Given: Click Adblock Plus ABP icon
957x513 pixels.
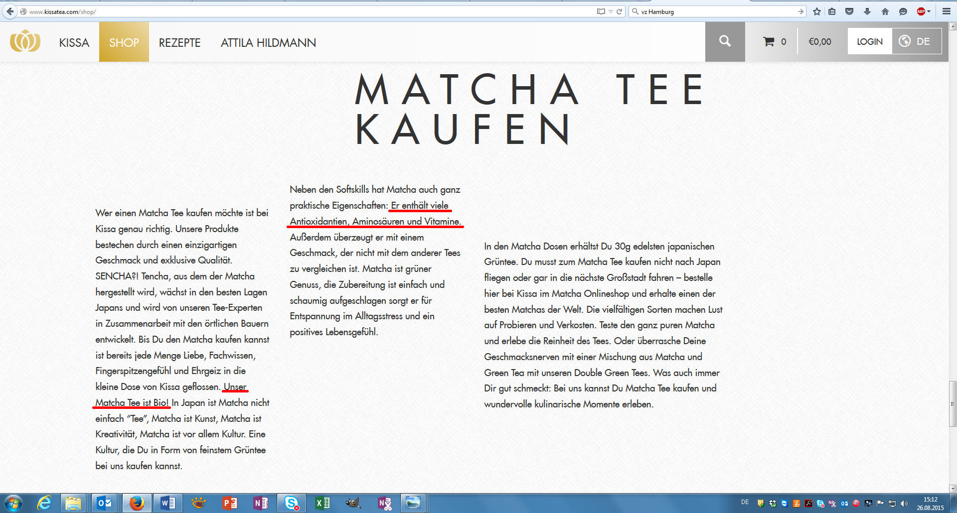Looking at the screenshot, I should click(921, 11).
